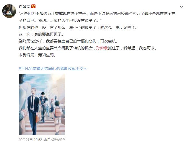Open the 绿洲 link text
Viewport: 186px width, 144px height.
click(63, 69)
